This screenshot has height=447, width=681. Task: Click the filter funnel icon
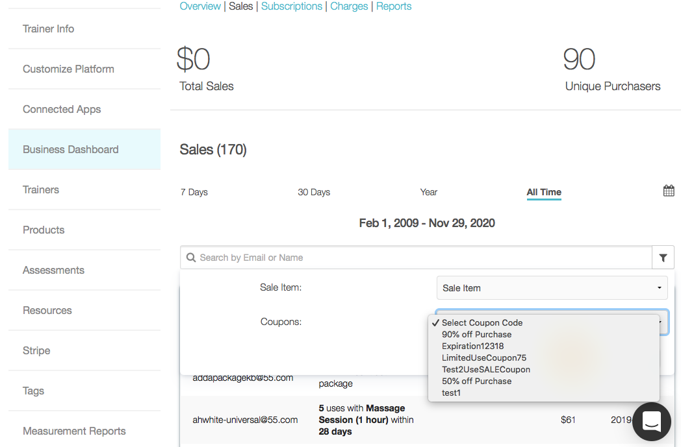[663, 258]
